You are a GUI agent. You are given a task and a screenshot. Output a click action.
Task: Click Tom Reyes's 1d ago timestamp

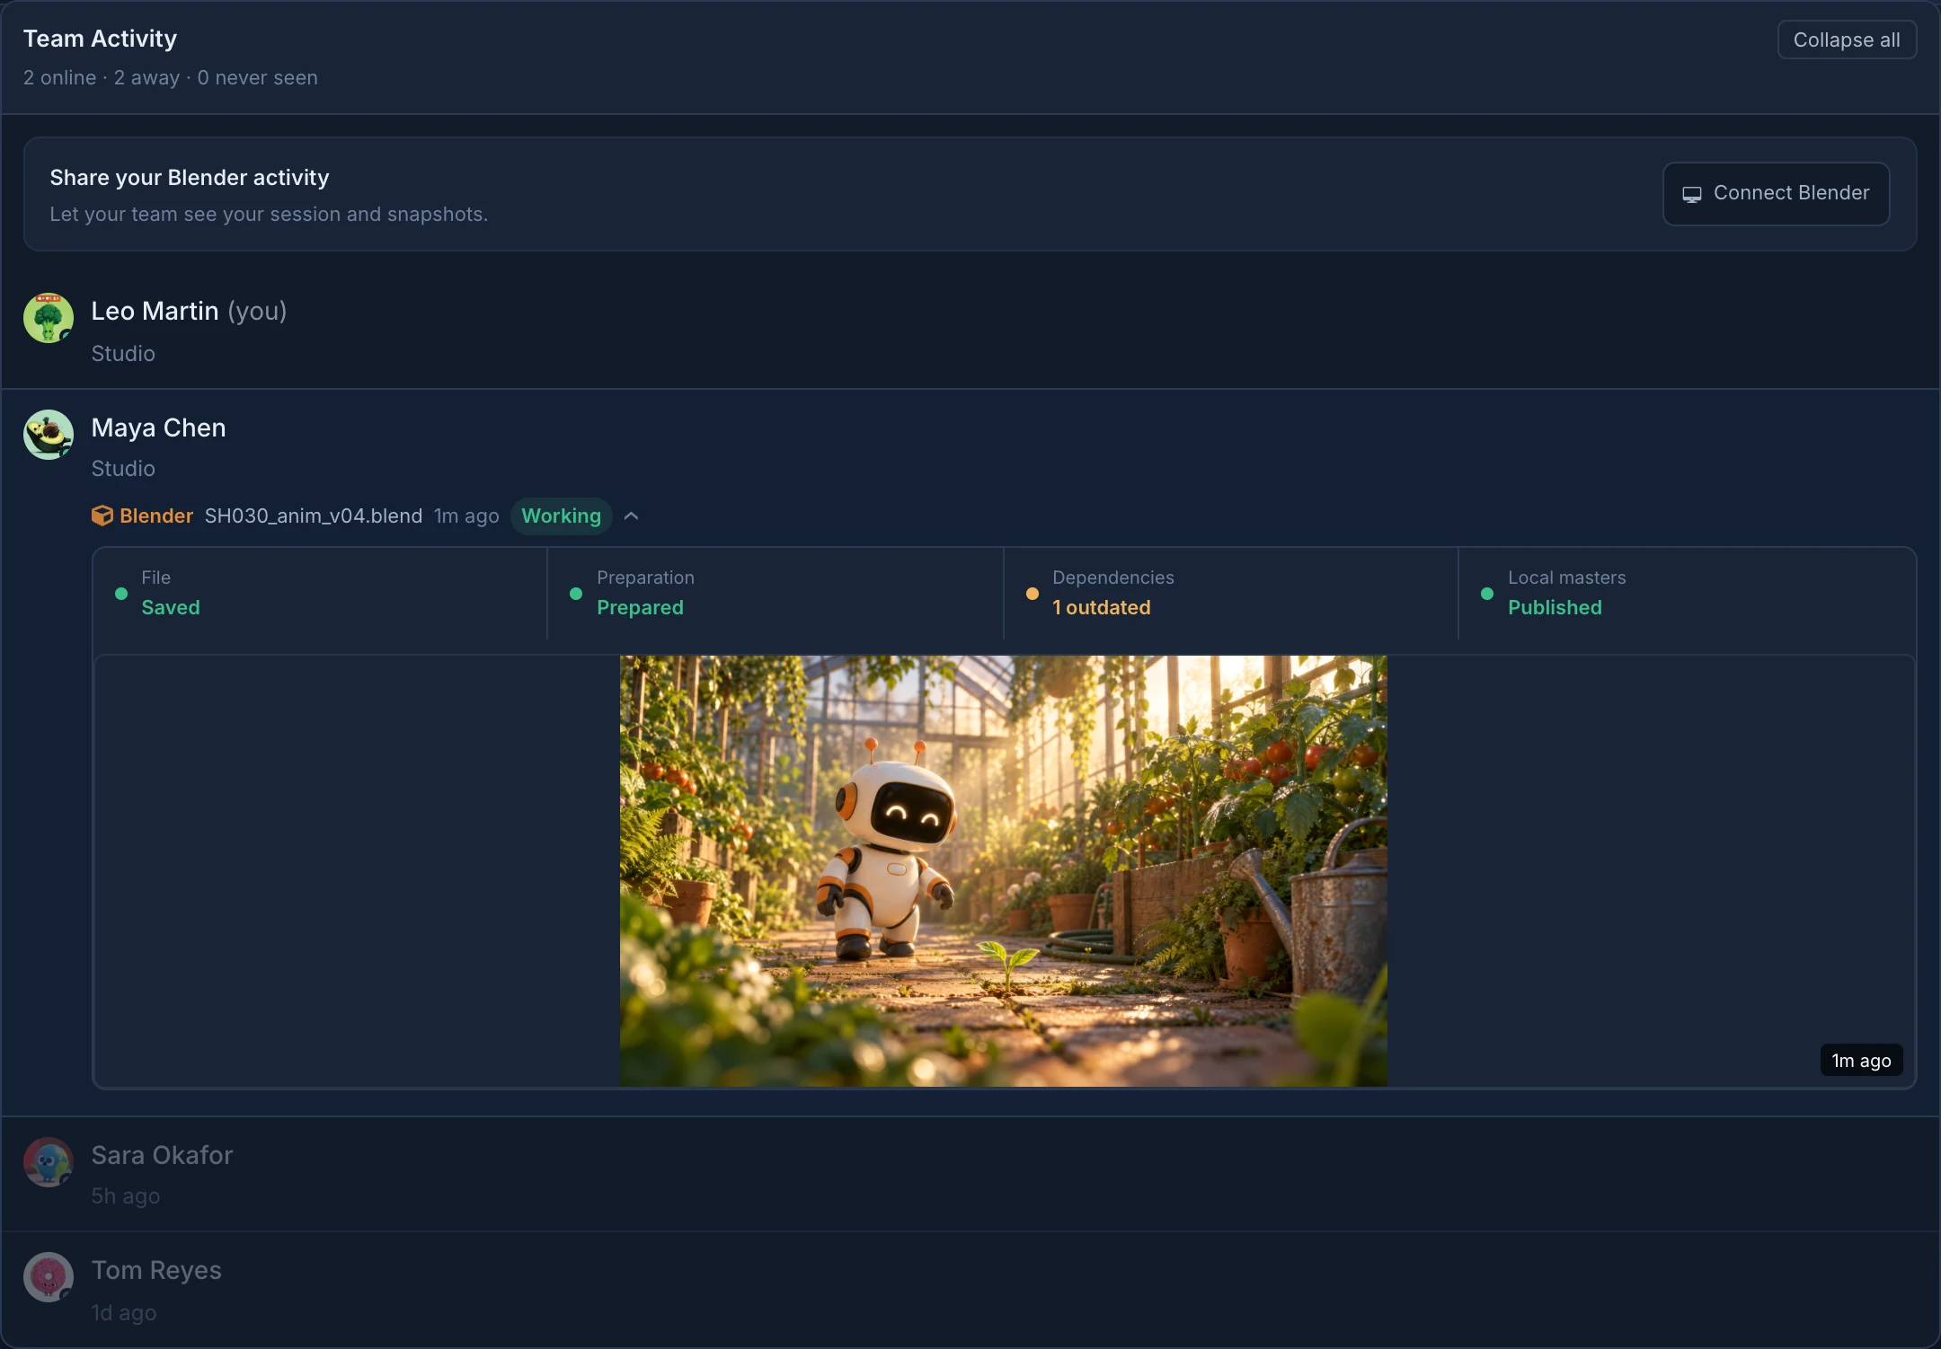[124, 1313]
